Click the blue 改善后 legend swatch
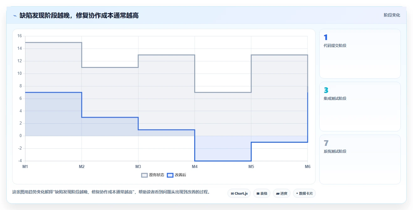This screenshot has width=413, height=210. tap(170, 175)
